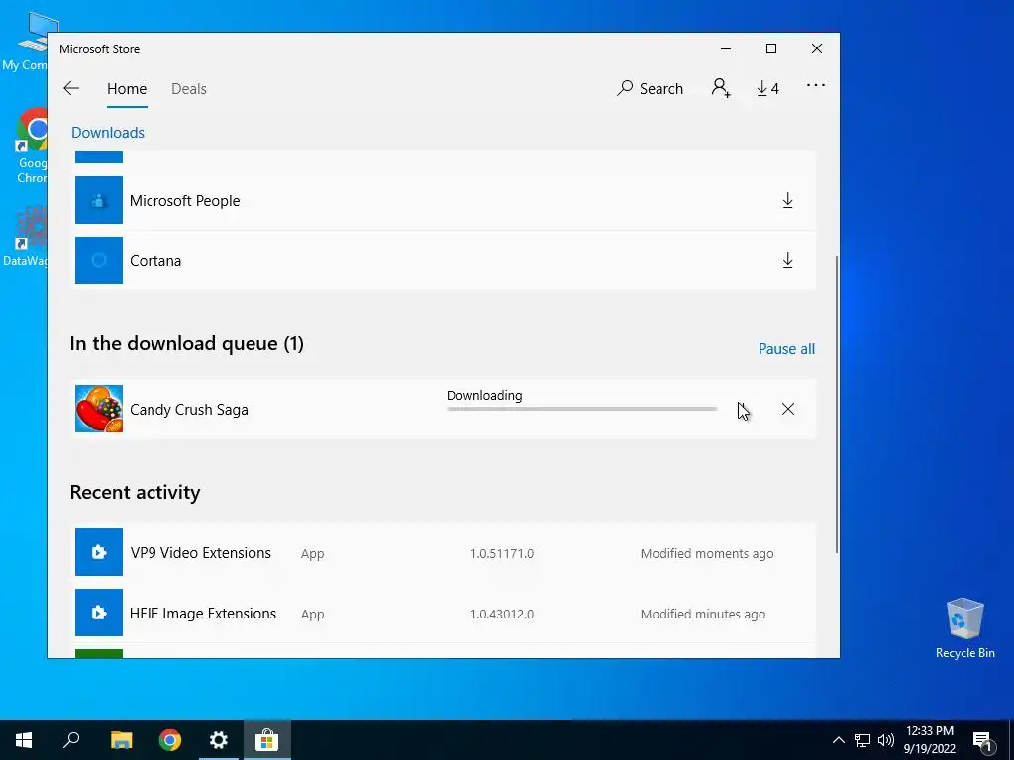Show hidden system tray icons

[838, 740]
